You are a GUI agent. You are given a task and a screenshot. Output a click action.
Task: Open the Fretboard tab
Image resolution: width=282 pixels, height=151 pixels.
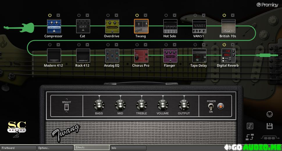tap(18, 148)
